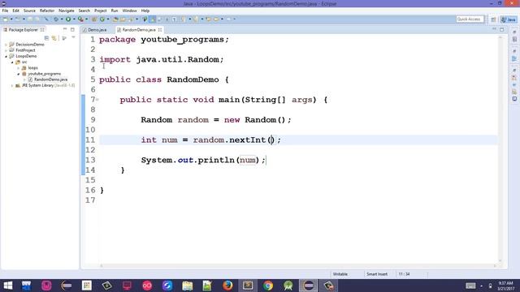This screenshot has height=292, width=520.
Task: Click the Previous Annotation icon
Action: pyautogui.click(x=196, y=19)
